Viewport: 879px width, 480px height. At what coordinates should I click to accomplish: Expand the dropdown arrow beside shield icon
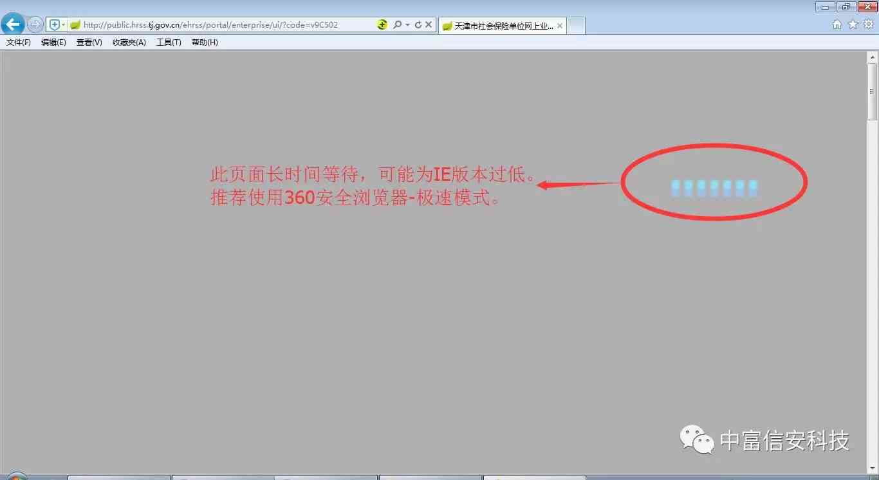[x=63, y=25]
